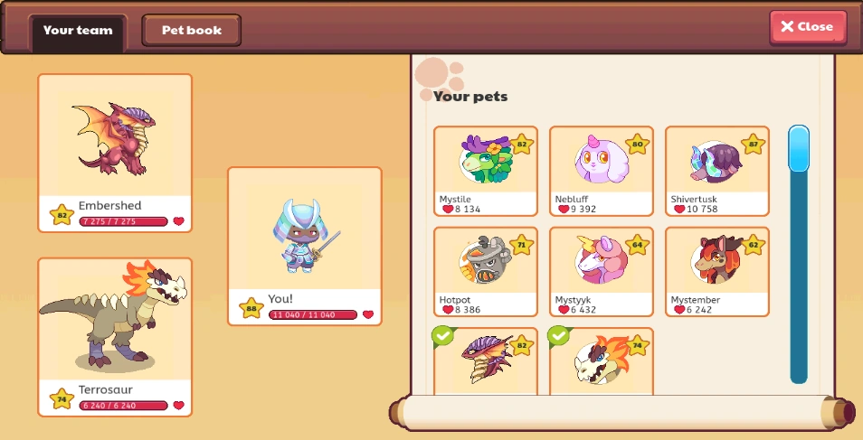Select the You! samurai character card

(x=304, y=246)
